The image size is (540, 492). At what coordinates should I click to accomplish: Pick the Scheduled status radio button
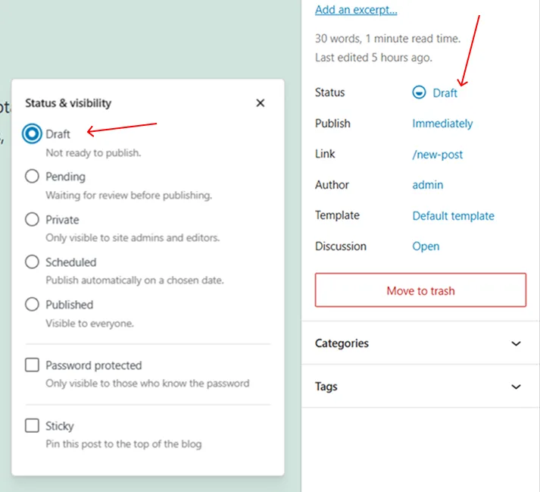32,262
